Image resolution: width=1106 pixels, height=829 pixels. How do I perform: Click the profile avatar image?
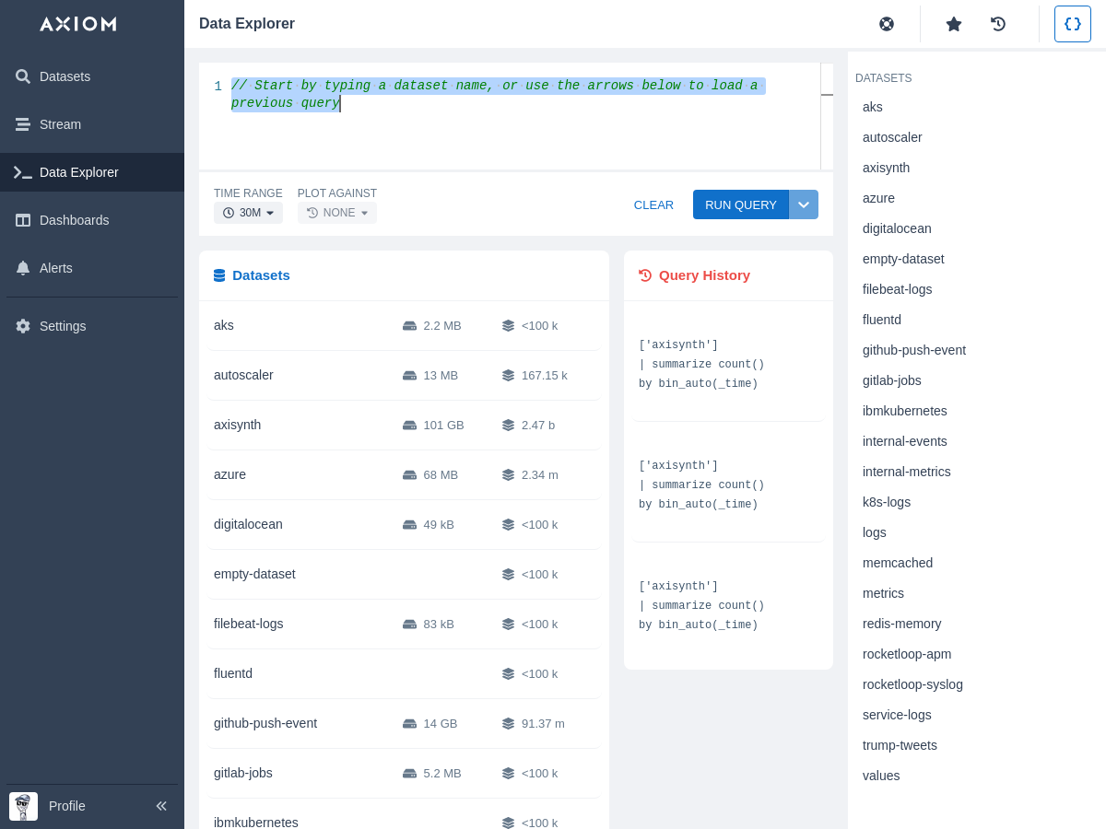point(23,806)
